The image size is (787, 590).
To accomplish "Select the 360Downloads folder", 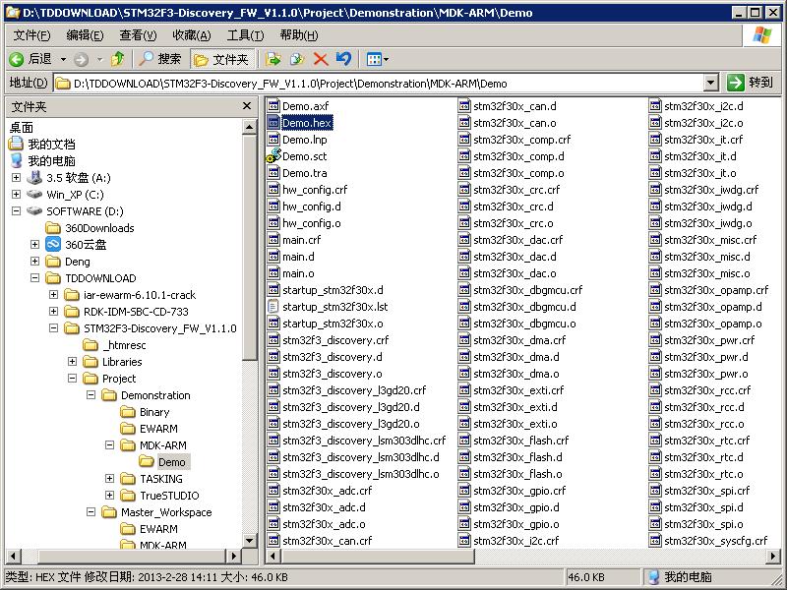I will (x=99, y=228).
